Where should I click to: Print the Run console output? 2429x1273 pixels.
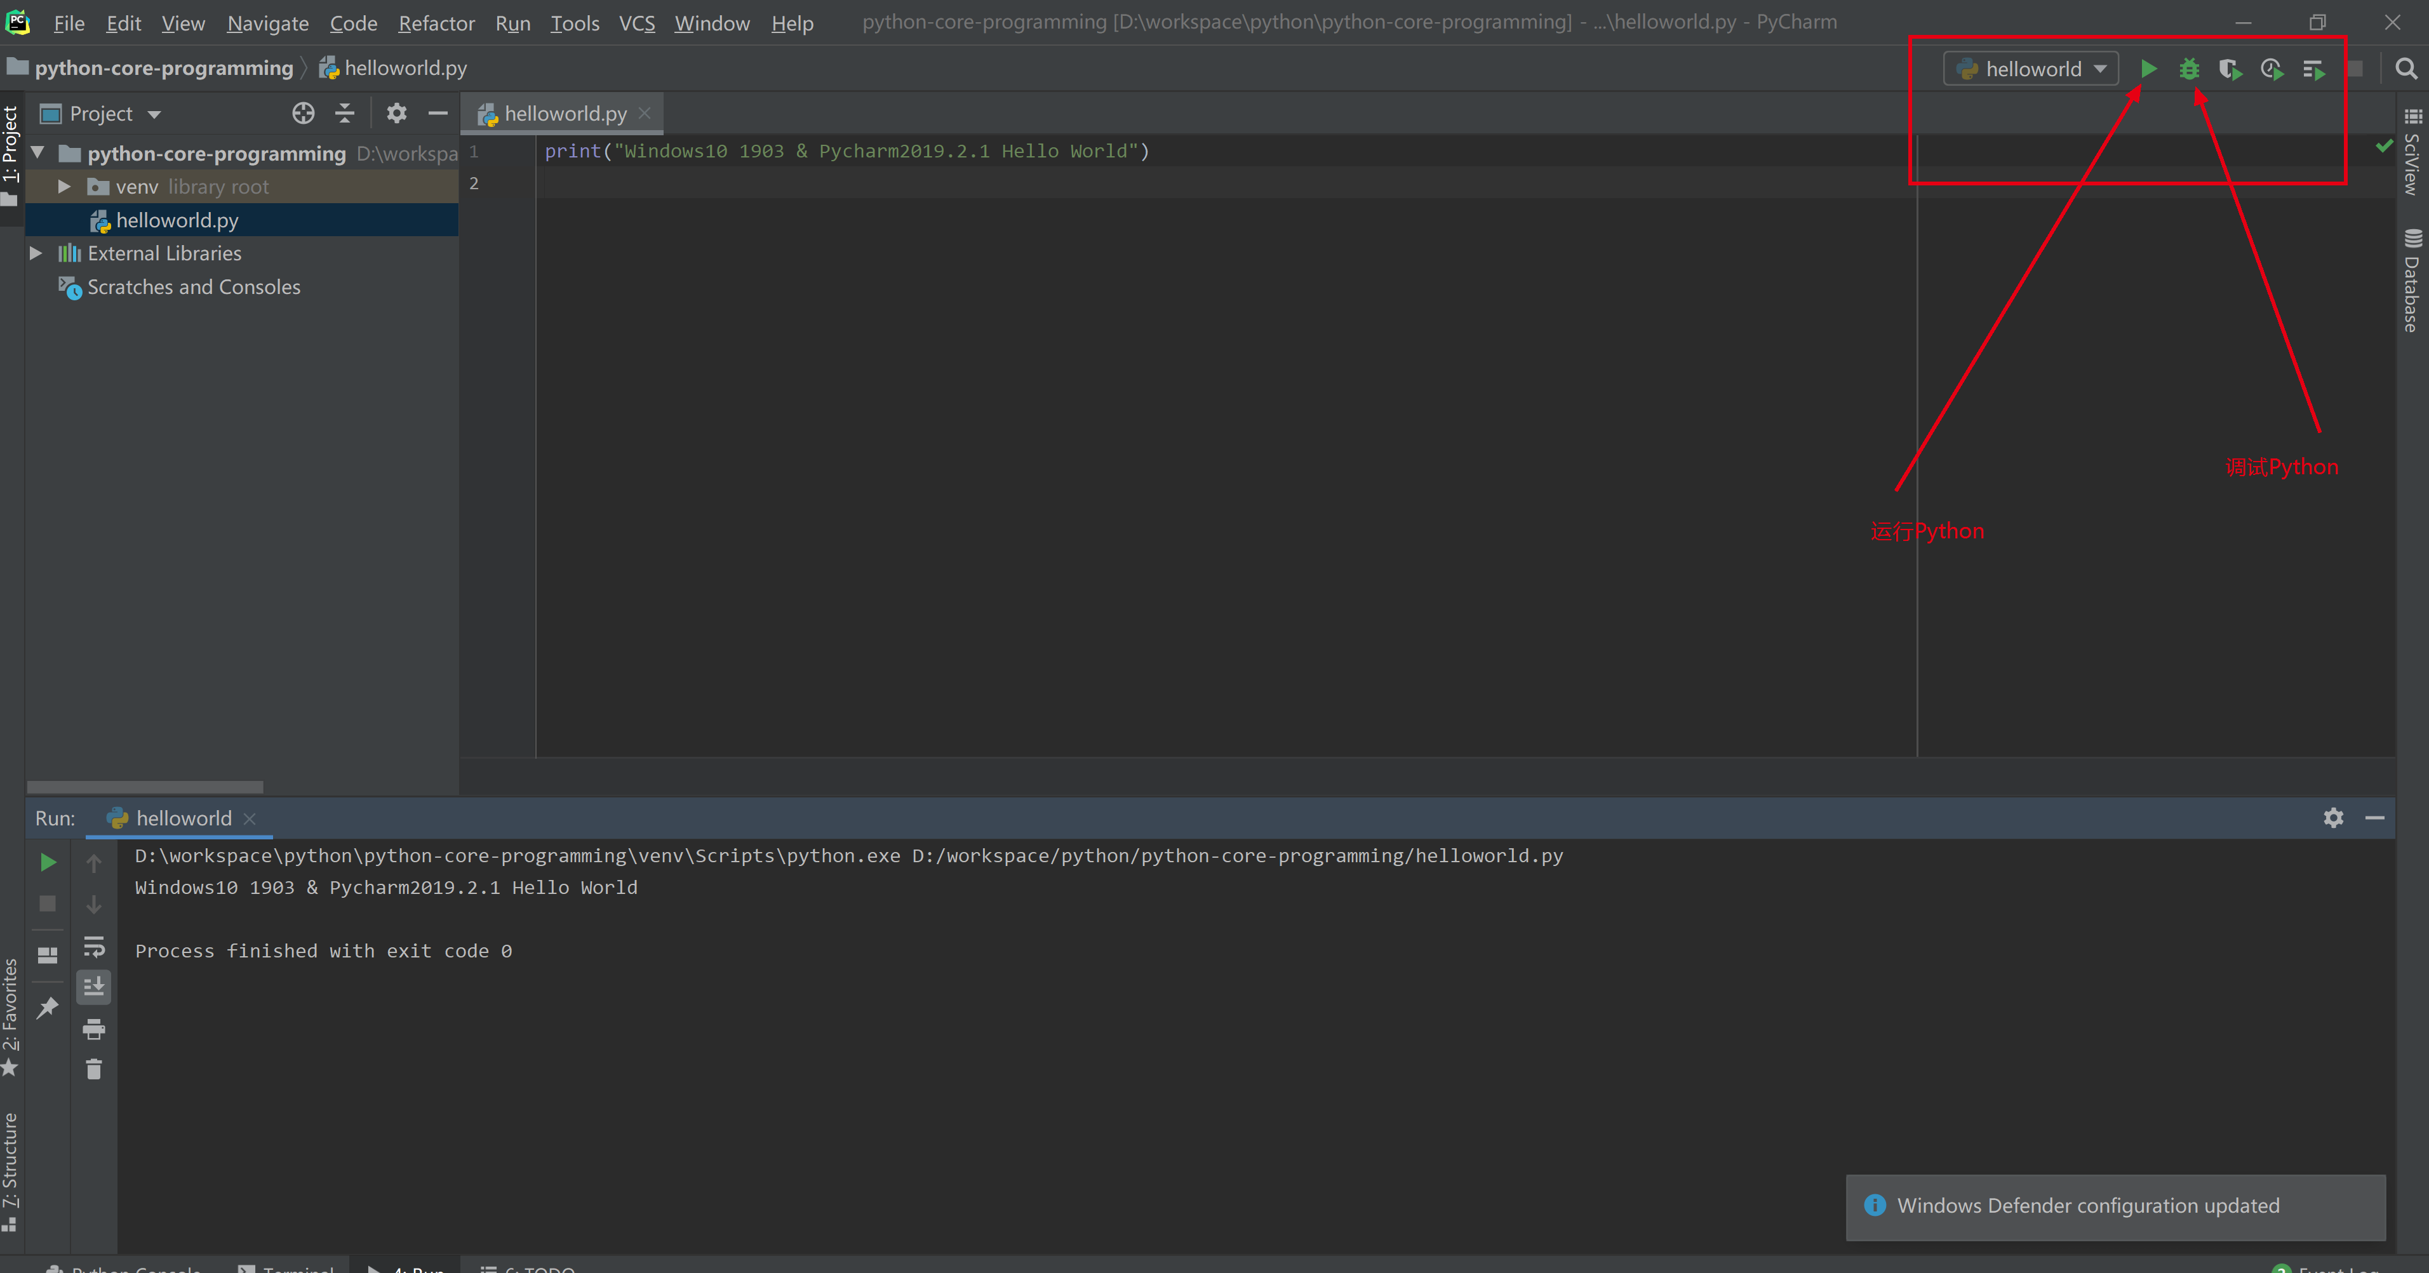(x=93, y=1029)
